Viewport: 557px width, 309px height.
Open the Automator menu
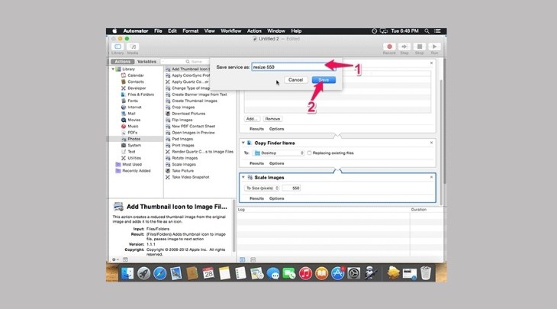pos(136,31)
